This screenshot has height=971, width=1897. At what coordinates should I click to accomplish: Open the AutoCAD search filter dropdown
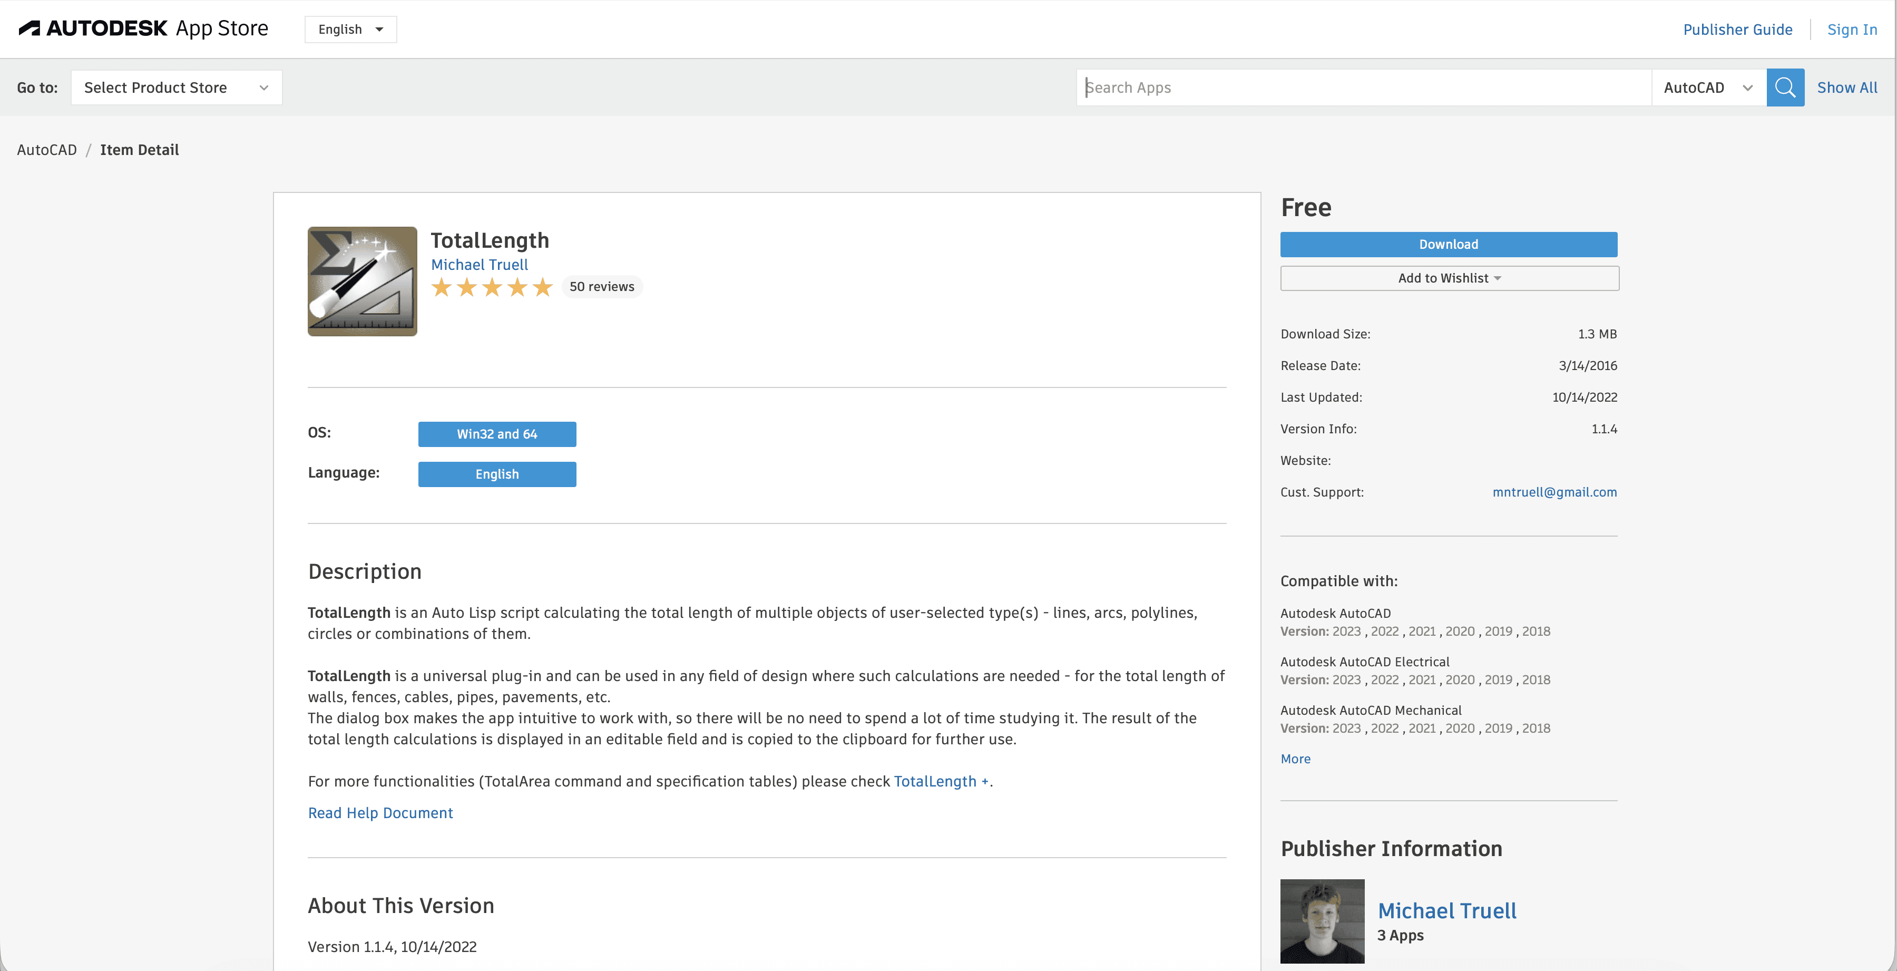(x=1708, y=88)
